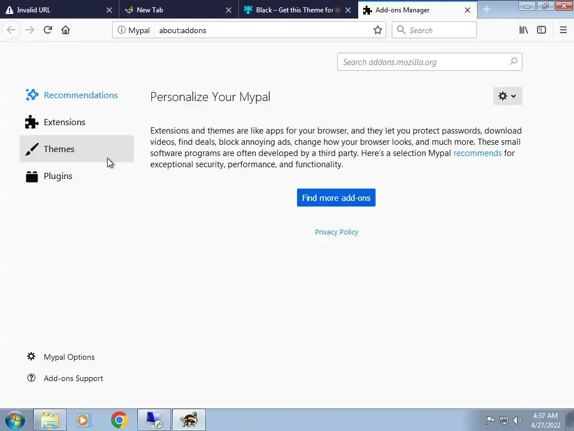Show clock reading 4:37 AM
This screenshot has width=574, height=431.
[x=545, y=420]
